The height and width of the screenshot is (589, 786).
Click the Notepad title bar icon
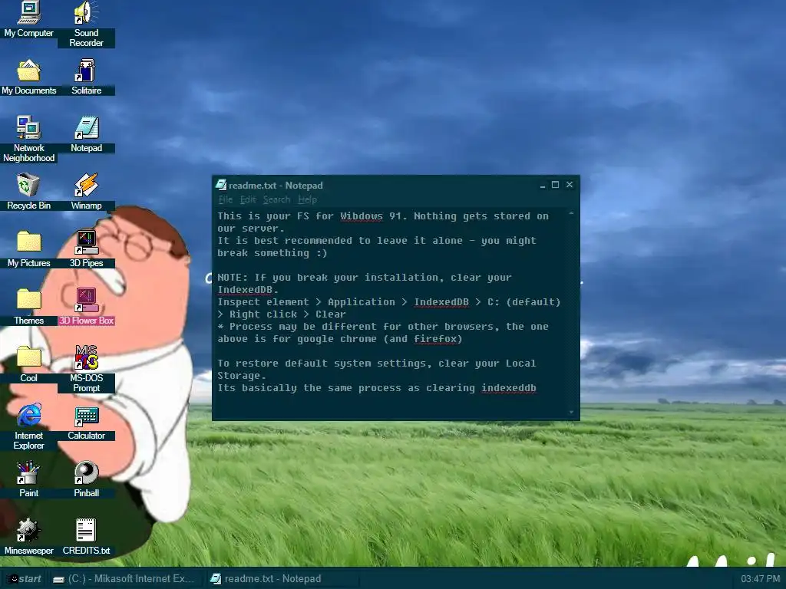point(221,185)
